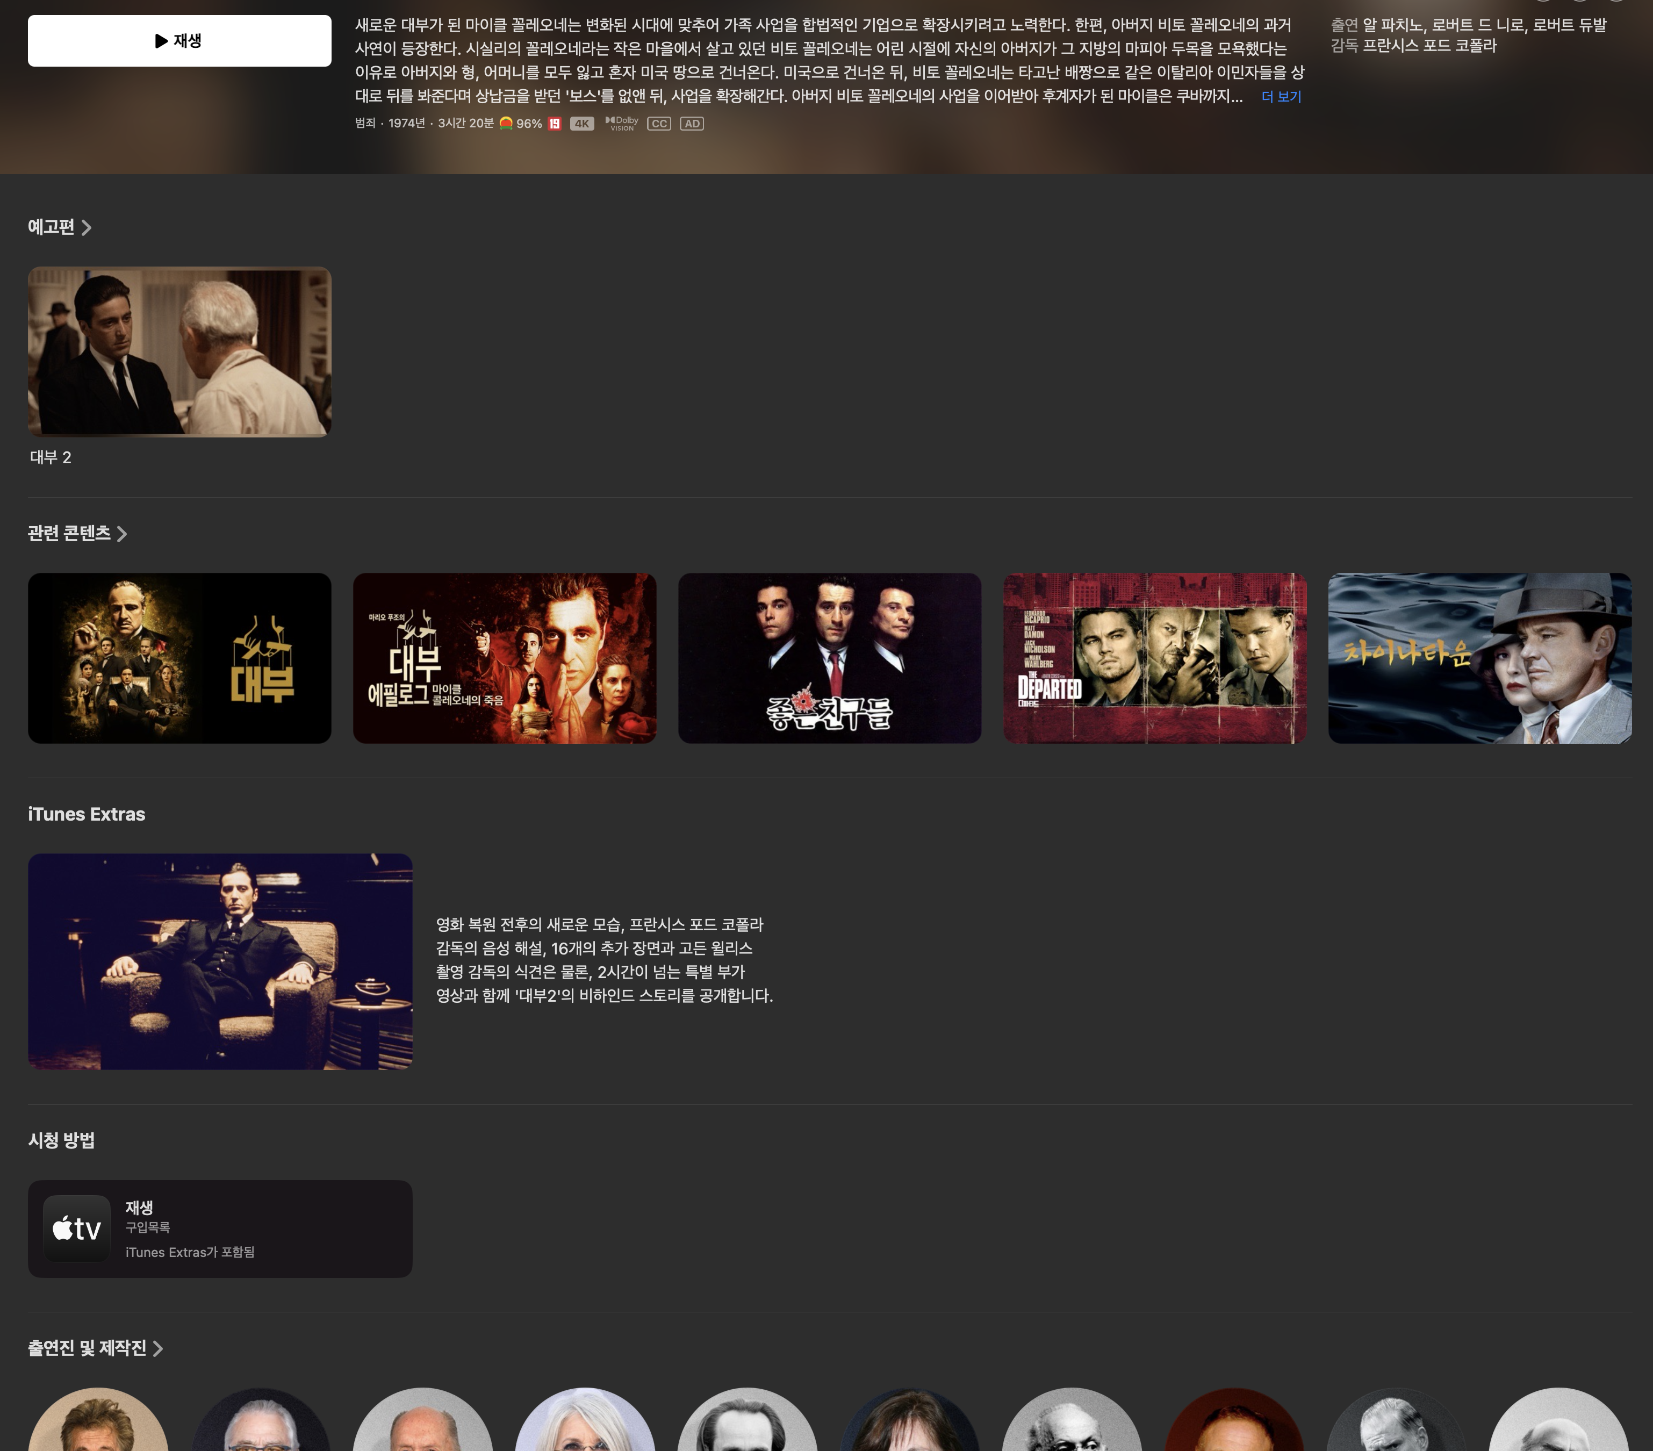Expand synopsis with 더 보기 link
Image resolution: width=1653 pixels, height=1451 pixels.
coord(1281,97)
